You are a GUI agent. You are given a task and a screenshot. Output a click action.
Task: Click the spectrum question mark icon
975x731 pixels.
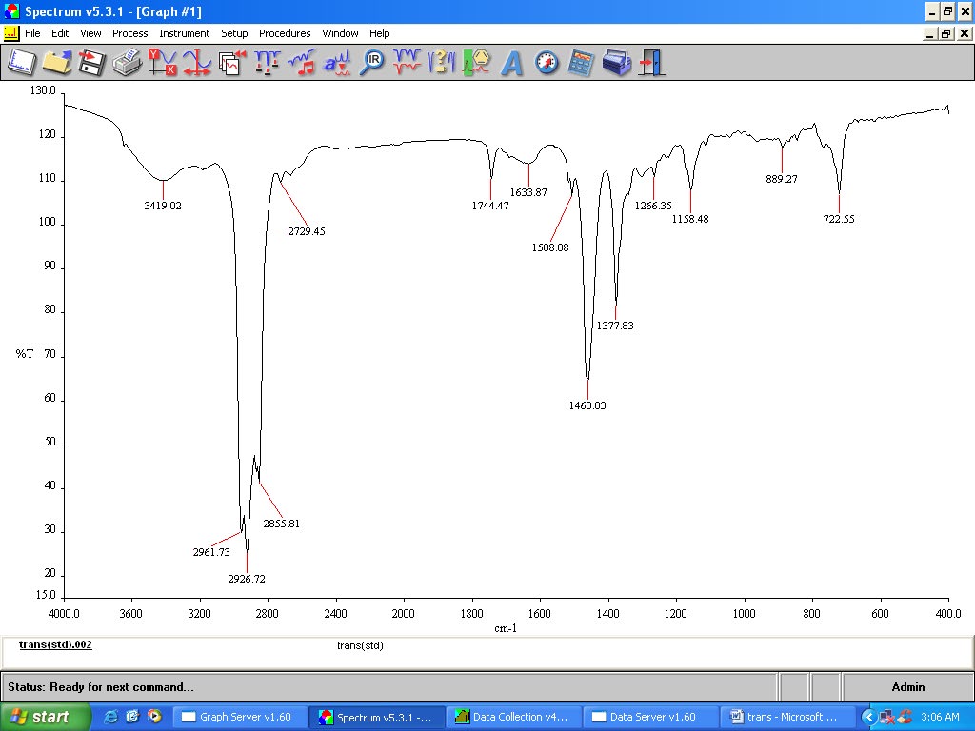pyautogui.click(x=442, y=63)
